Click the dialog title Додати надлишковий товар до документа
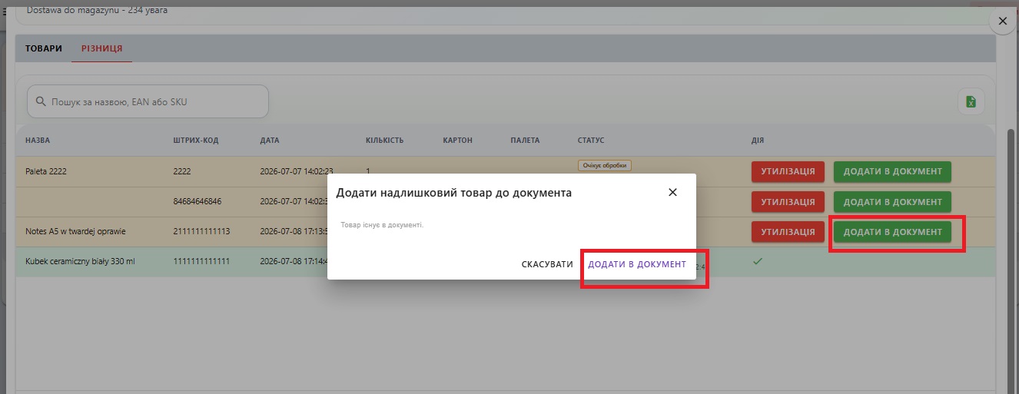Image resolution: width=1019 pixels, height=394 pixels. [x=453, y=193]
